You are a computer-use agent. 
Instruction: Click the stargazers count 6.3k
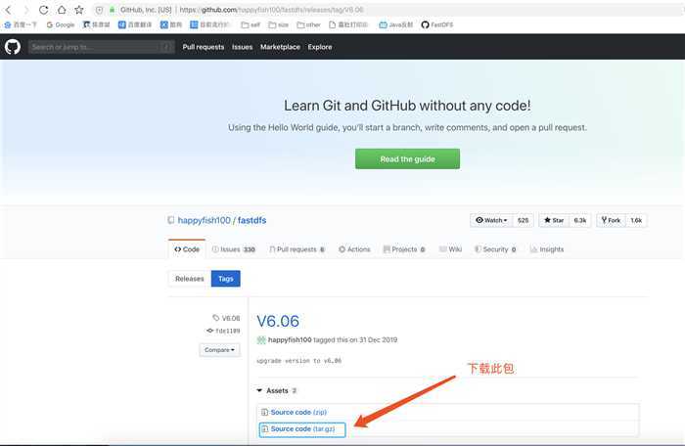pyautogui.click(x=580, y=221)
